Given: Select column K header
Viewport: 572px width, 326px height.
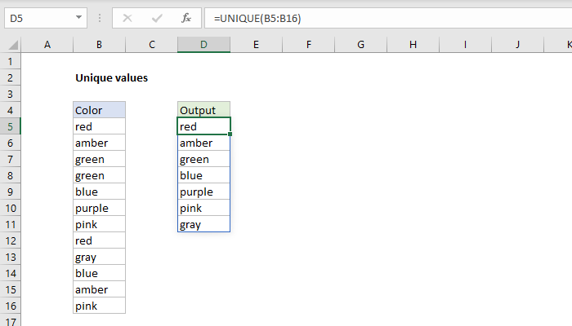Looking at the screenshot, I should (564, 45).
